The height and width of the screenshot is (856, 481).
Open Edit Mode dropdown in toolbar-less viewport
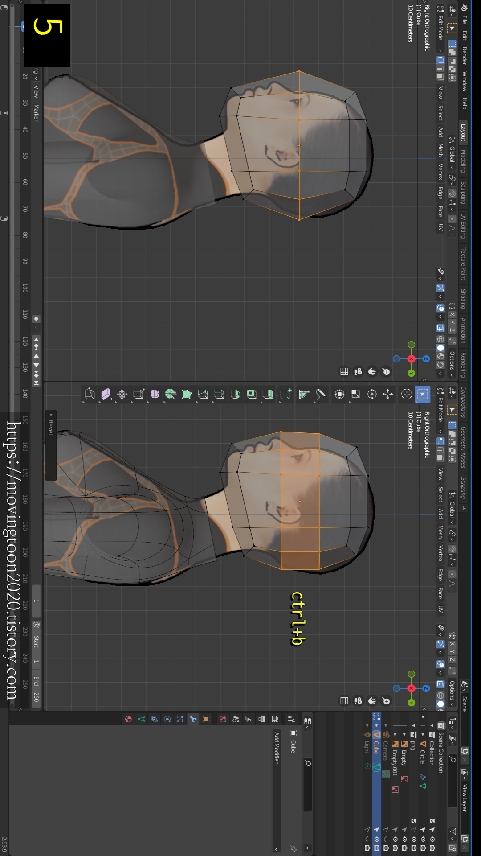440,29
